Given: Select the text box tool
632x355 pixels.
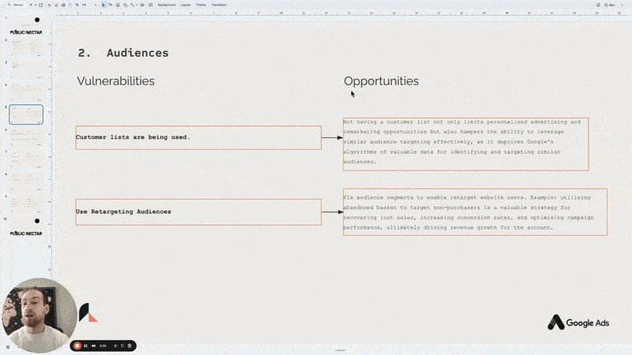Looking at the screenshot, I should [110, 5].
